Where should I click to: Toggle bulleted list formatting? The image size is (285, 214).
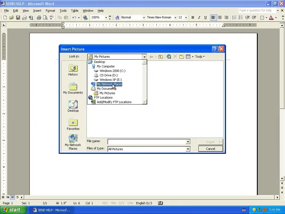[x=241, y=18]
